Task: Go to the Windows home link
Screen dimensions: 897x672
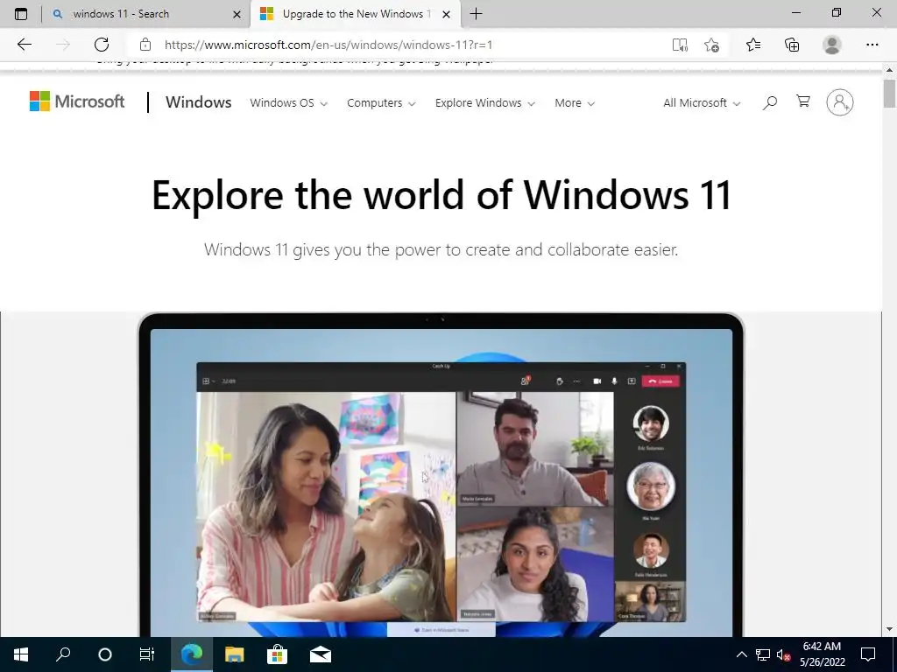Action: [x=199, y=101]
